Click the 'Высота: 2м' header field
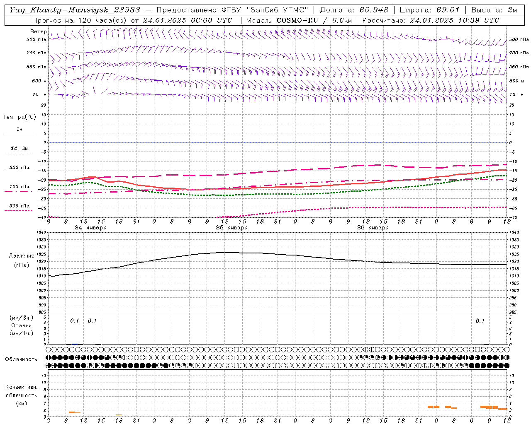 point(494,10)
